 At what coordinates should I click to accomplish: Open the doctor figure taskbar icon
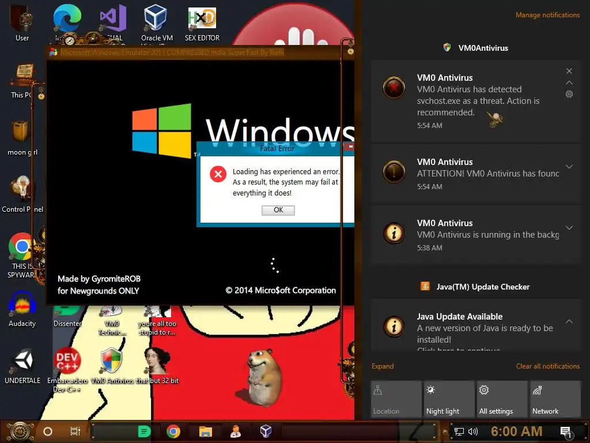236,431
